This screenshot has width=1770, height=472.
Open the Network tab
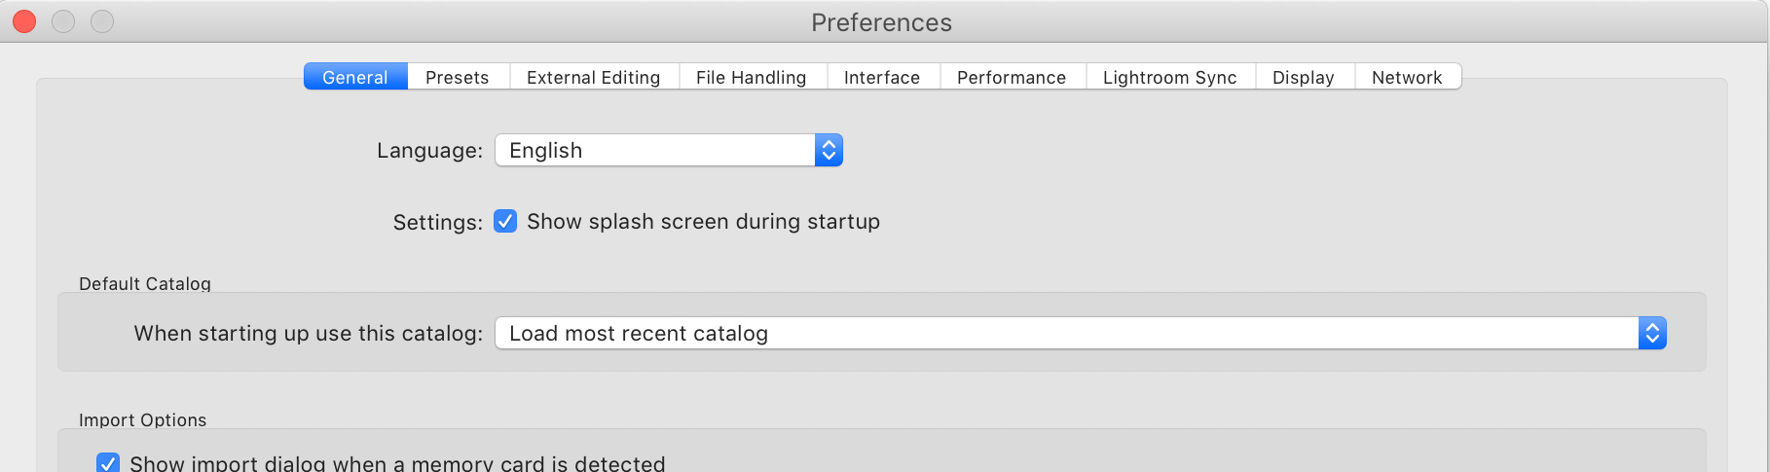click(x=1406, y=77)
